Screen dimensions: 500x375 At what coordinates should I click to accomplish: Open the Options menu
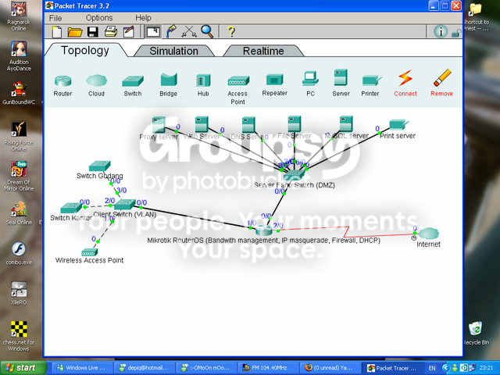(x=99, y=18)
